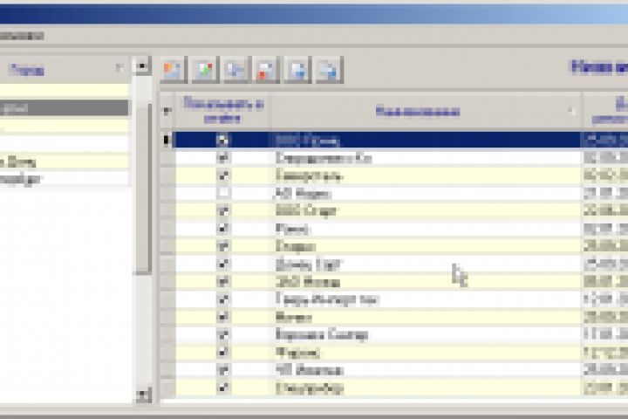Viewport: 628px width, 419px height.
Task: Click the left panel scrollbar up arrow
Action: (x=142, y=65)
